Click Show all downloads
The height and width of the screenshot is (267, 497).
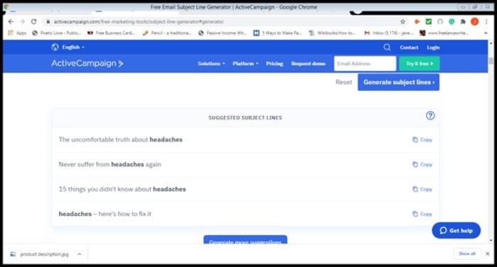[x=467, y=254]
